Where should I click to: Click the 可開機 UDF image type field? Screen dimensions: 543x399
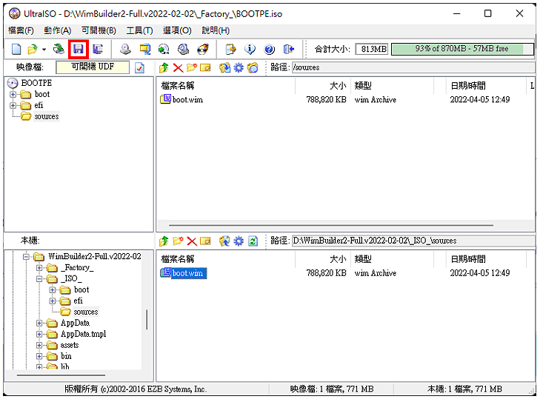pos(93,67)
